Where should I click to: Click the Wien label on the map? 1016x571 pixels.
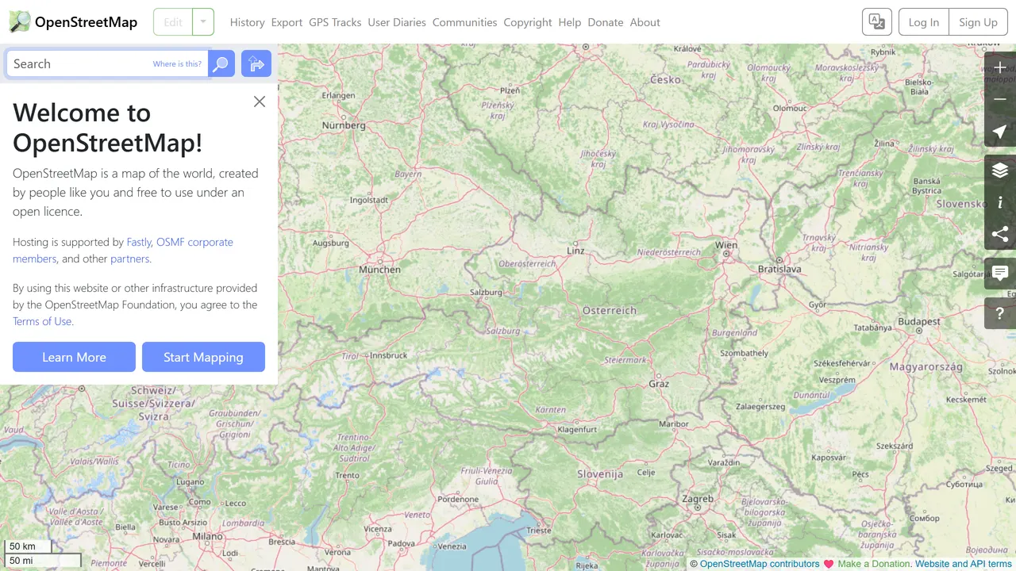point(726,246)
